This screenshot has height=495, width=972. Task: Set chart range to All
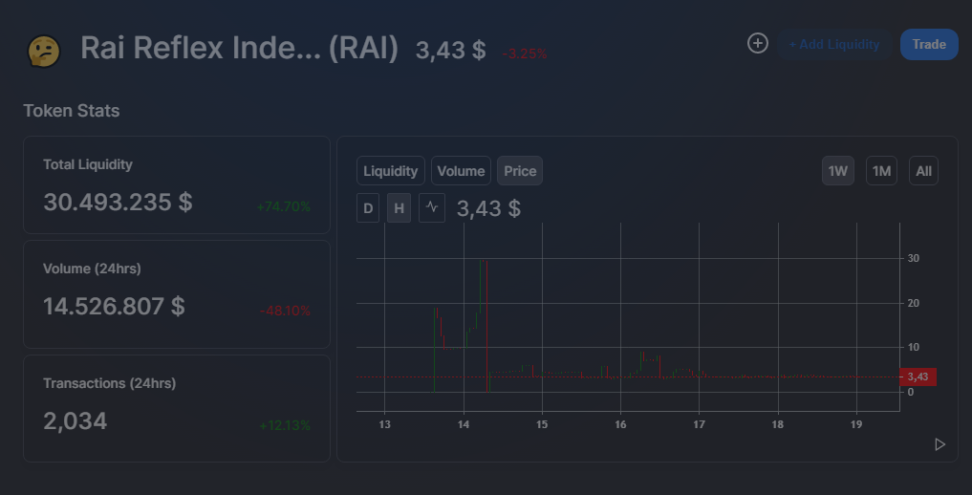click(923, 171)
